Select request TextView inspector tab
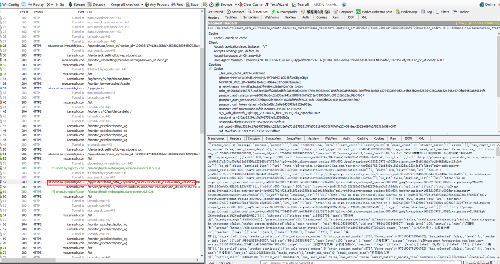 point(231,17)
